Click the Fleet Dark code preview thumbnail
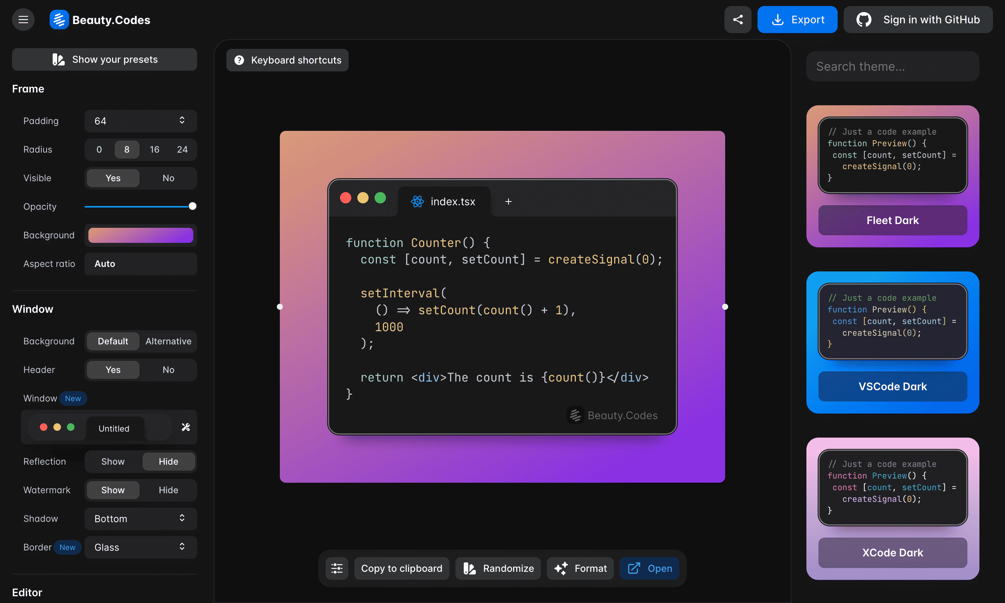This screenshot has height=603, width=1005. click(893, 155)
